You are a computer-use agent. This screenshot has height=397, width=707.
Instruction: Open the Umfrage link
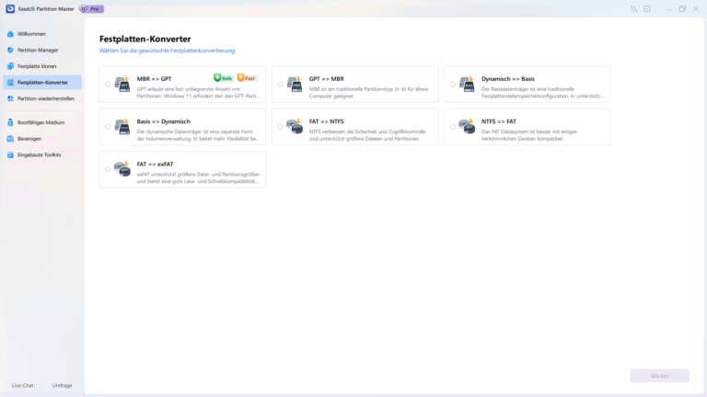point(62,386)
